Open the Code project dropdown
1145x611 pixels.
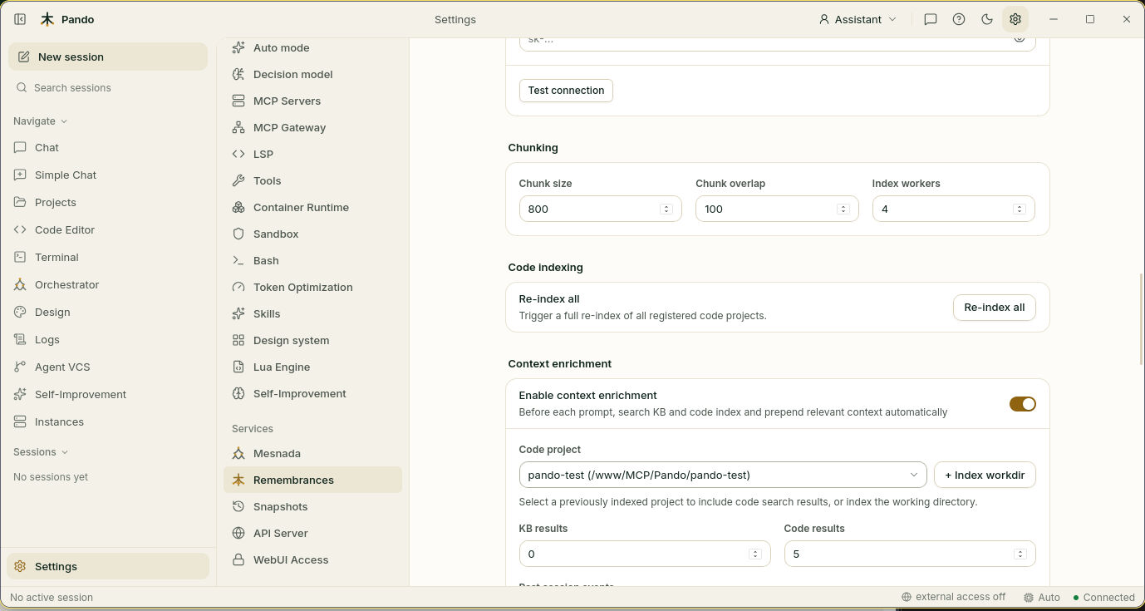click(x=722, y=475)
